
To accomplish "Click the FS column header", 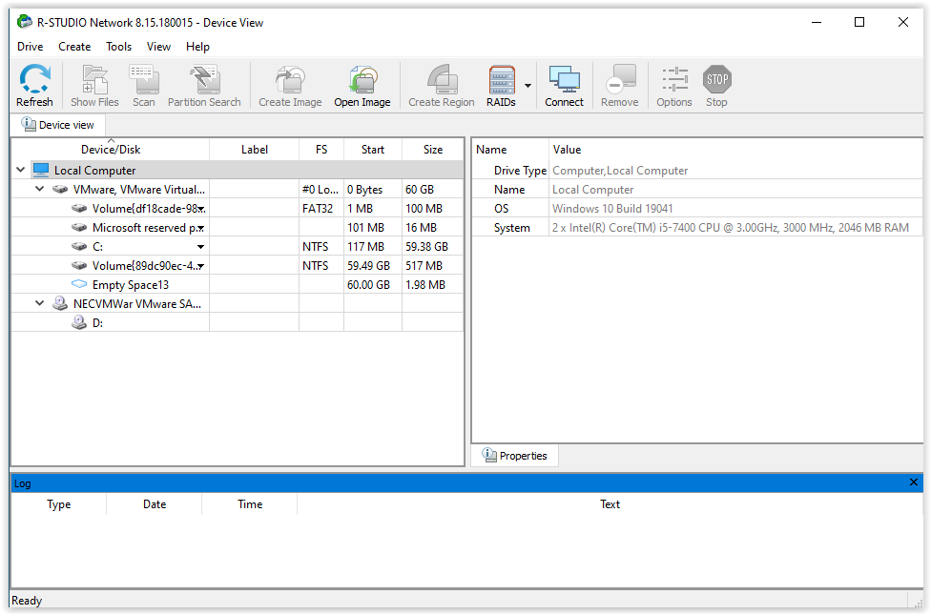I will (x=321, y=150).
